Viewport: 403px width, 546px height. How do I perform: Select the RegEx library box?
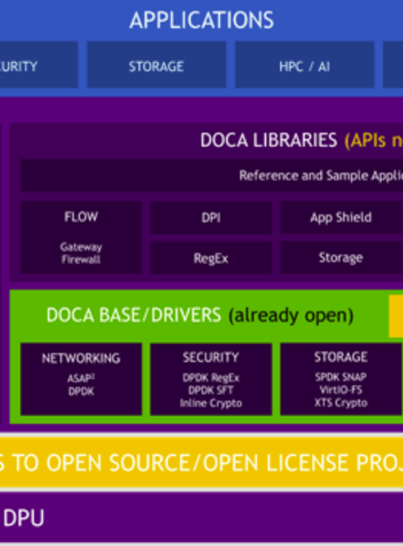[211, 258]
